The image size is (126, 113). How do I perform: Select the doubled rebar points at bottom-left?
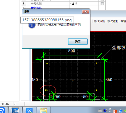[x=46, y=90]
